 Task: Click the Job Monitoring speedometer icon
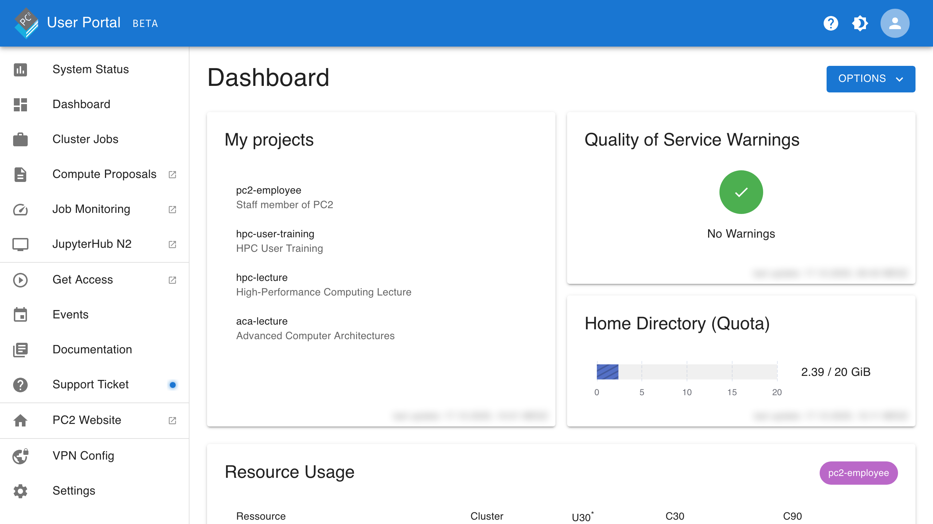(x=20, y=209)
